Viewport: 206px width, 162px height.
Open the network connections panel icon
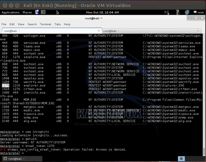(x=187, y=12)
